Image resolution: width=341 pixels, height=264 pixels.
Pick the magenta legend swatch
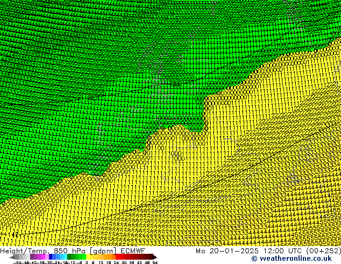[x=43, y=256]
